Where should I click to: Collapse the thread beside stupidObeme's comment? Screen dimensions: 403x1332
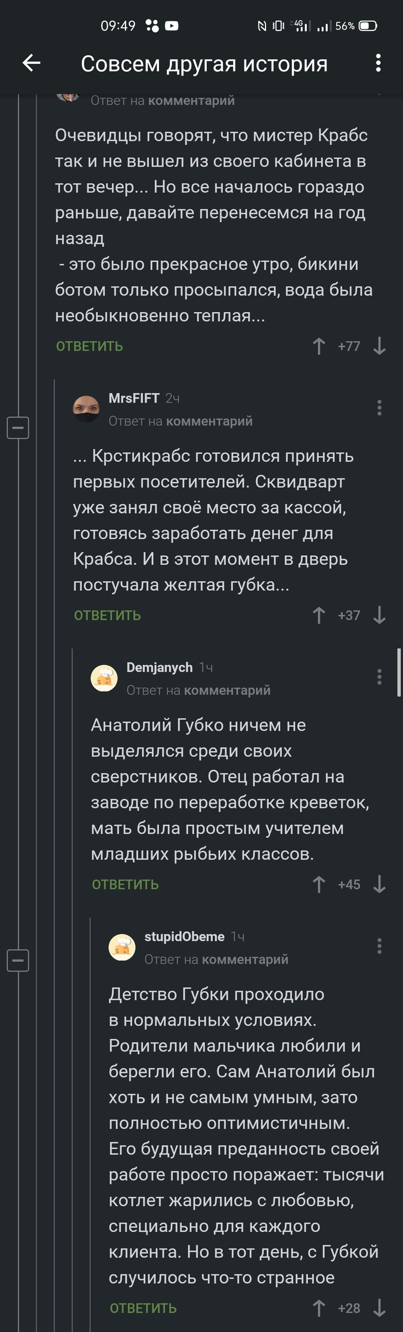pyautogui.click(x=18, y=960)
